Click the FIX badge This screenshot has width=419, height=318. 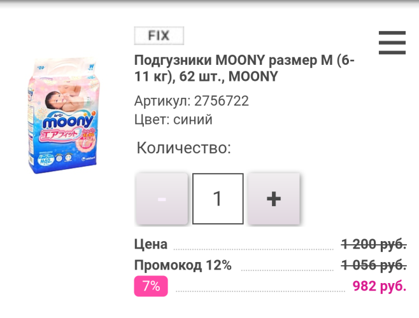pyautogui.click(x=159, y=36)
